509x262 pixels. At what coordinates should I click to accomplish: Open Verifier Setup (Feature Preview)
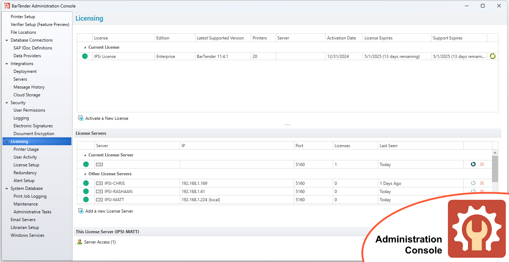pos(40,25)
